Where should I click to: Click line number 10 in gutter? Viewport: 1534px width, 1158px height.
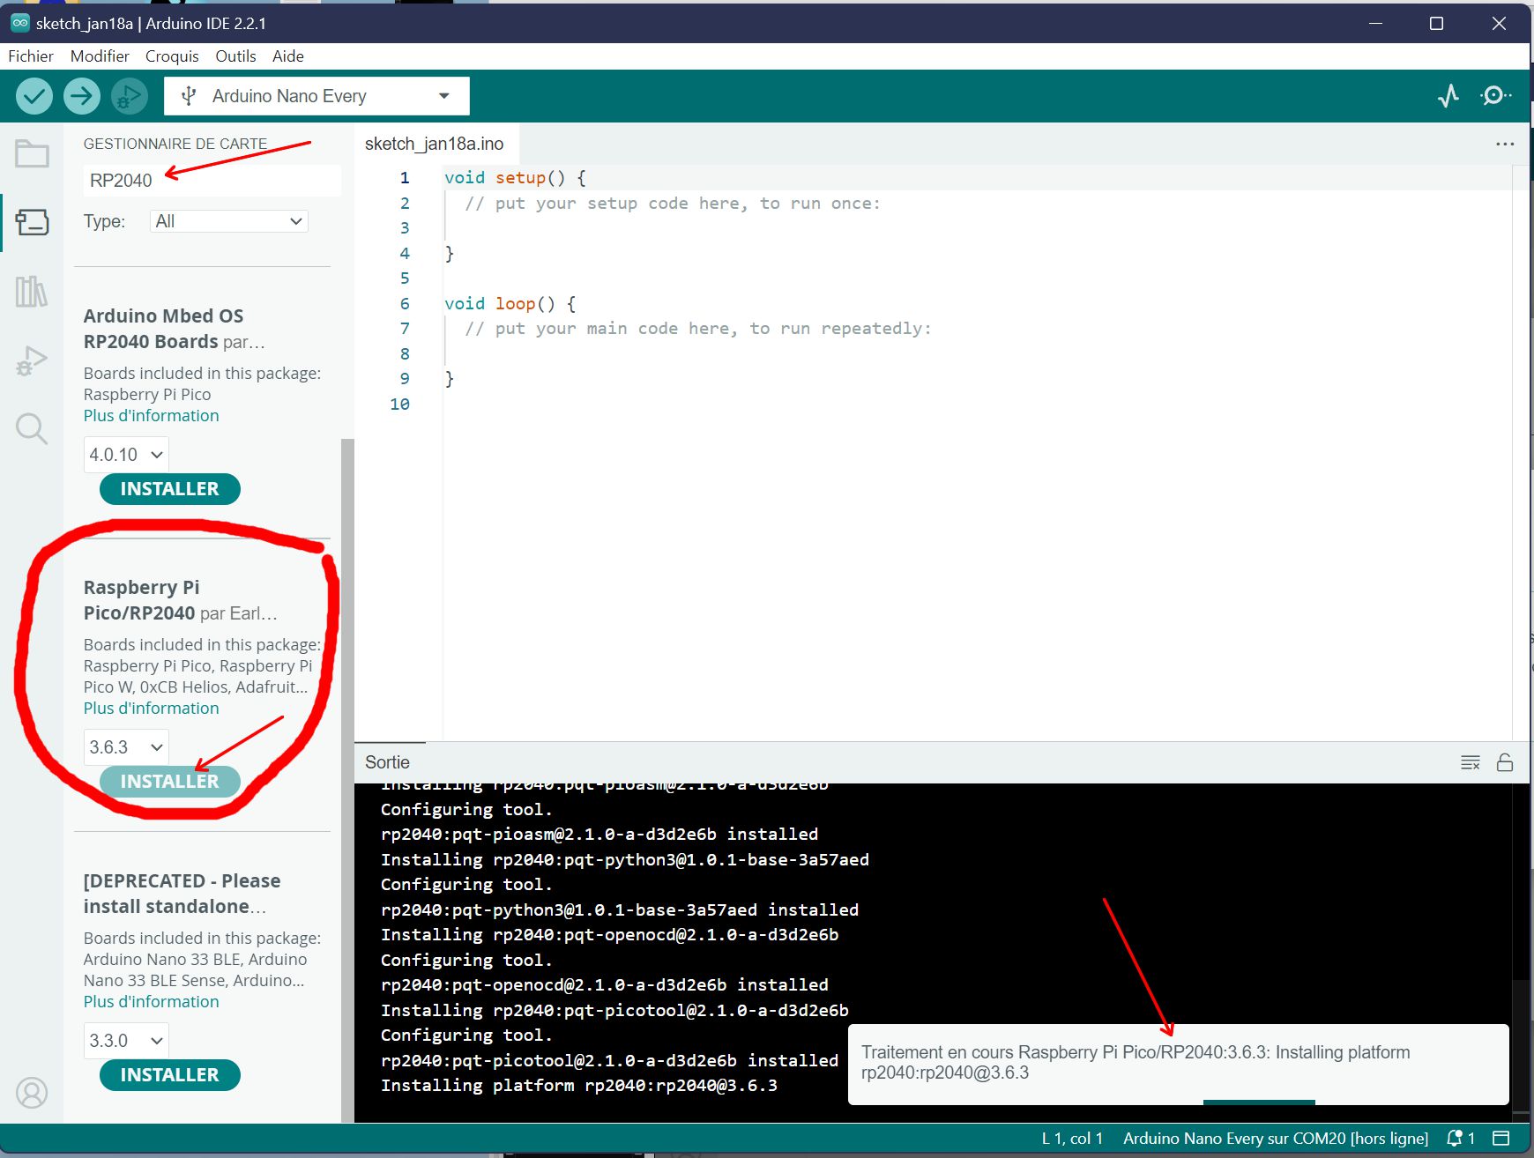point(399,405)
